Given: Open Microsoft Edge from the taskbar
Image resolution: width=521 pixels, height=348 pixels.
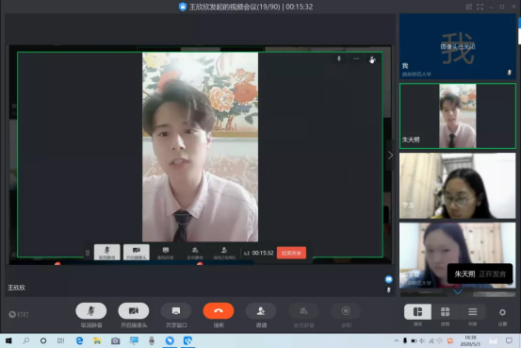Looking at the screenshot, I should pyautogui.click(x=79, y=340).
